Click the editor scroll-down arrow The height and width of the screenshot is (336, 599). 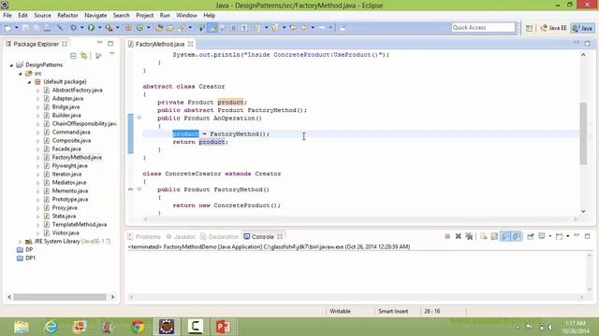click(583, 211)
